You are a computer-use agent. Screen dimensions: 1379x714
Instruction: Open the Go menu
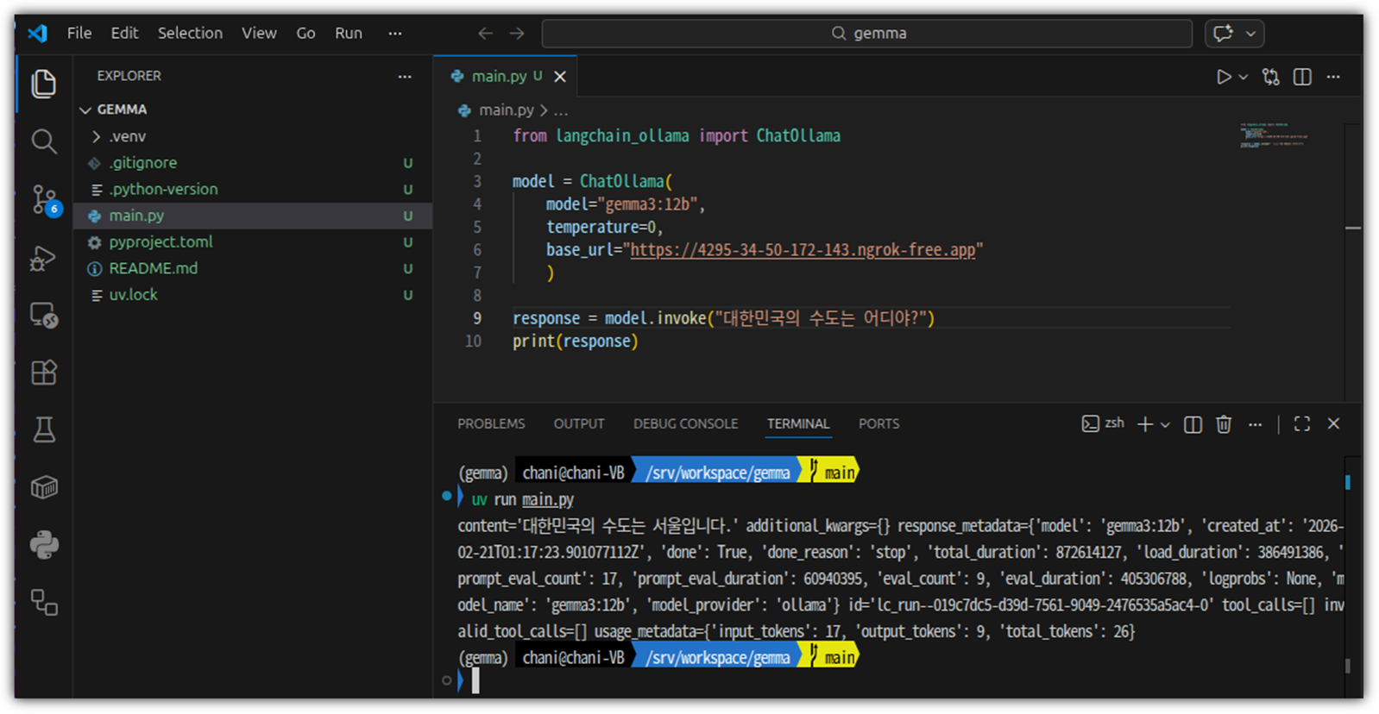pos(305,33)
